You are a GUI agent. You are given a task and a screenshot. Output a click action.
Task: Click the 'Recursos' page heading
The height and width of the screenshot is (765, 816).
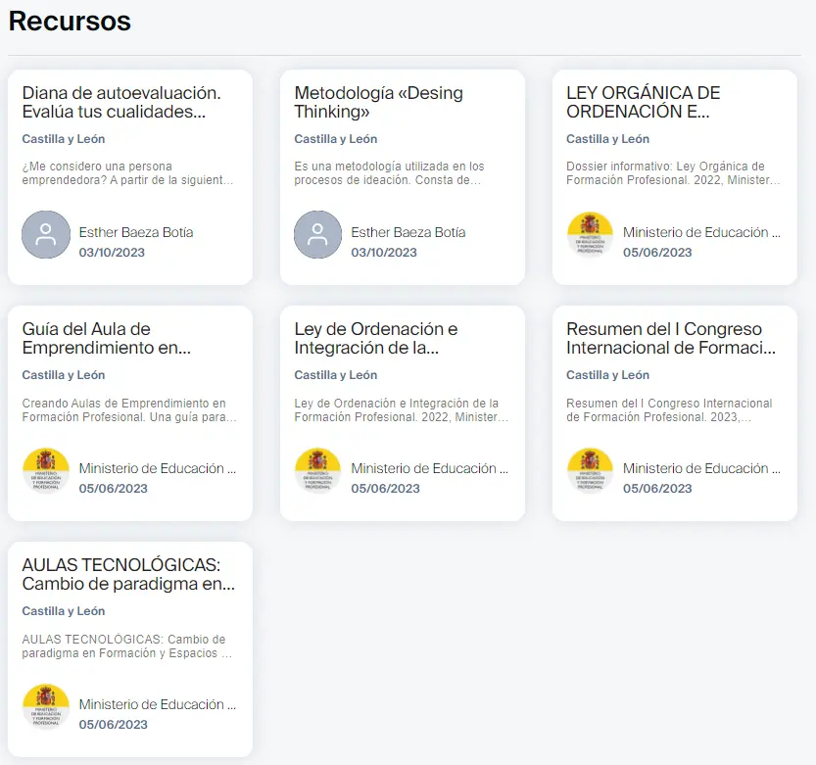click(x=70, y=22)
